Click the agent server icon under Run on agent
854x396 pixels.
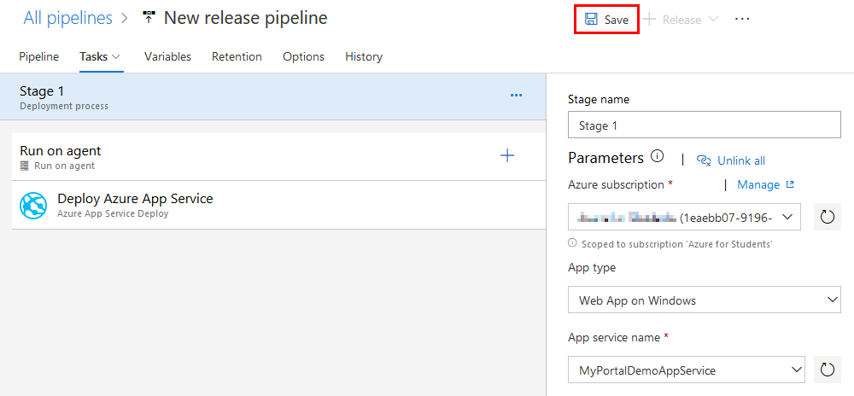click(x=24, y=166)
